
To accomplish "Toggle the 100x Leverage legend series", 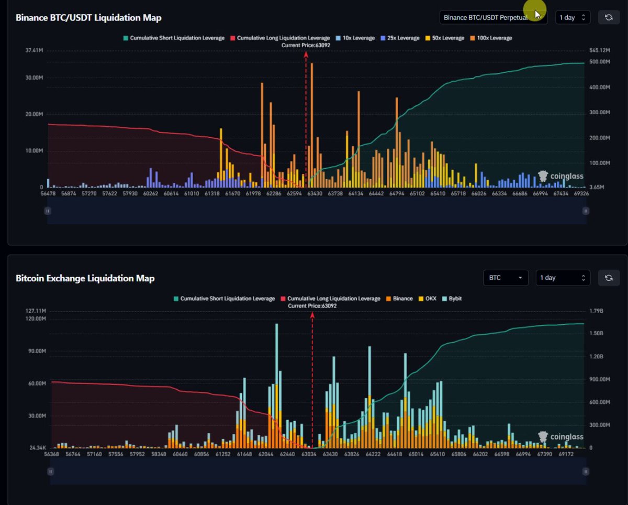I will pyautogui.click(x=491, y=38).
